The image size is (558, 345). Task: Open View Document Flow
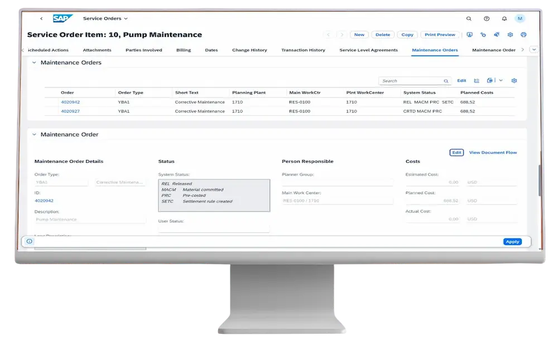coord(493,152)
